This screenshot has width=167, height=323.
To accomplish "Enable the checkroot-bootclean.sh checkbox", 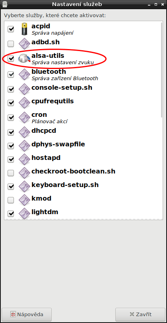I will click(11, 173).
